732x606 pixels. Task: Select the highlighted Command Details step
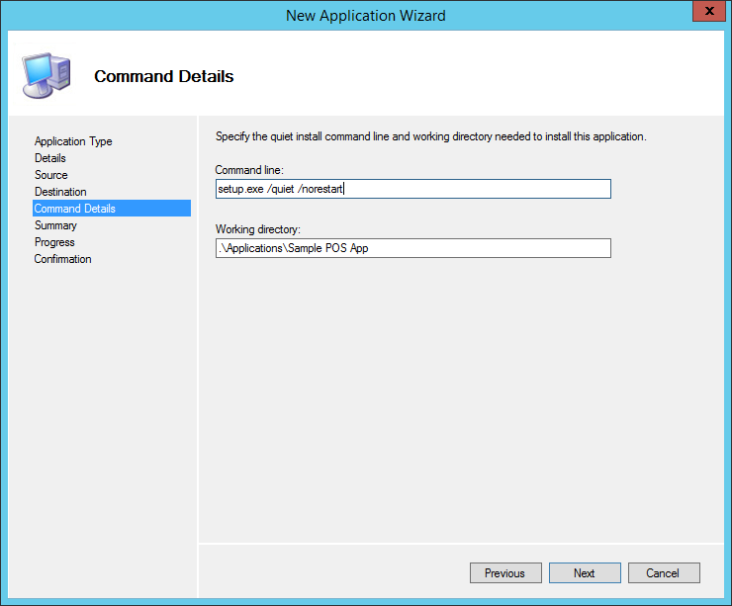[x=75, y=209]
